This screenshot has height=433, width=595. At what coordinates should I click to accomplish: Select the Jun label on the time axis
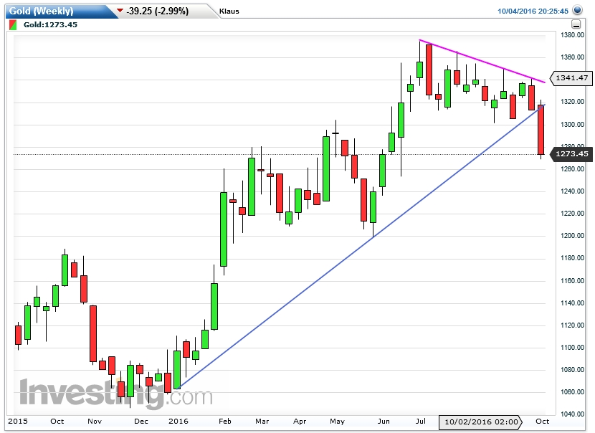(384, 422)
